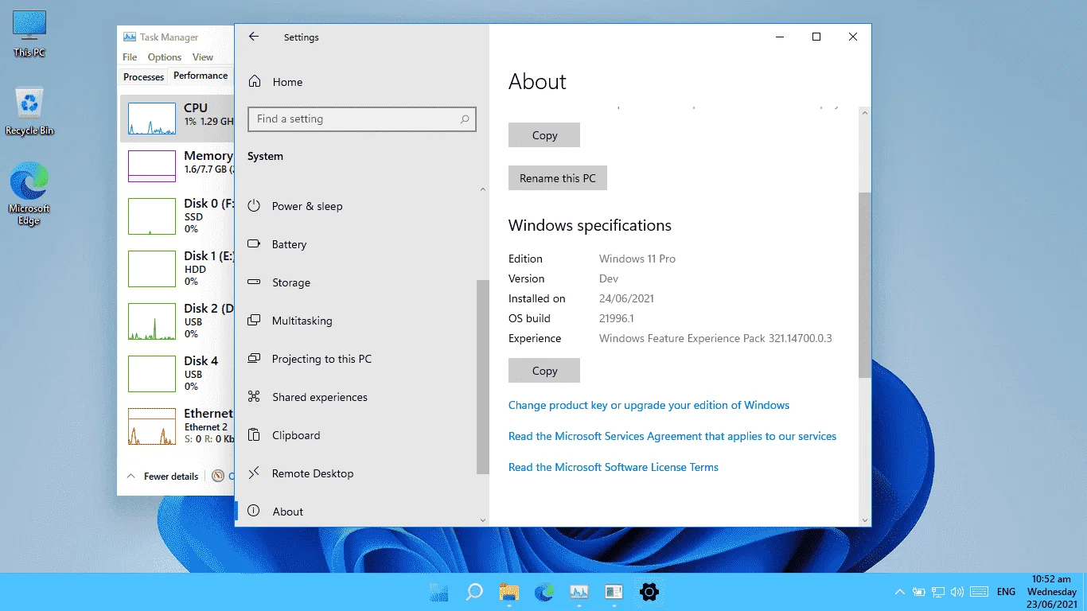Maximize the Settings window
The width and height of the screenshot is (1087, 611).
[x=816, y=37]
